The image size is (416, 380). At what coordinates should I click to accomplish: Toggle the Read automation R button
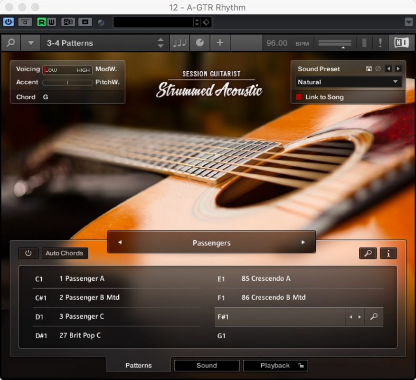coord(42,22)
